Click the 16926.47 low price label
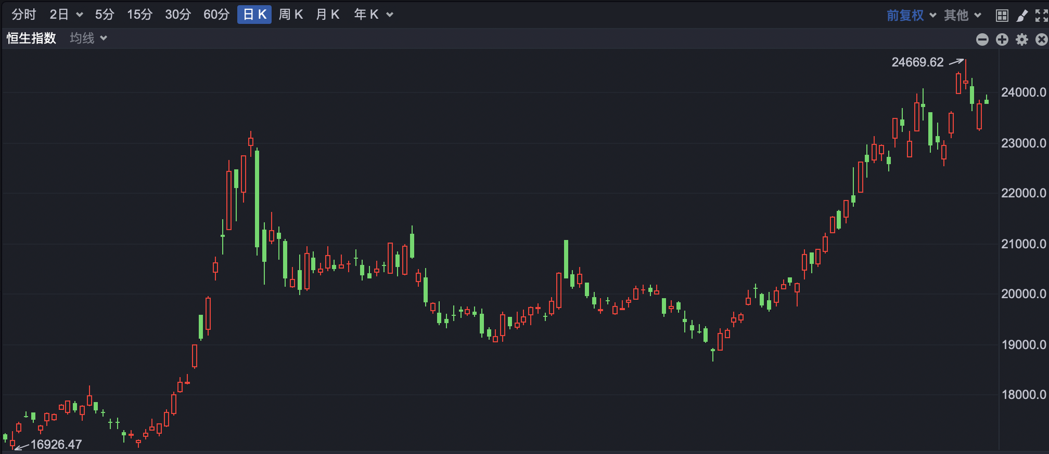The height and width of the screenshot is (454, 1049). click(x=56, y=445)
